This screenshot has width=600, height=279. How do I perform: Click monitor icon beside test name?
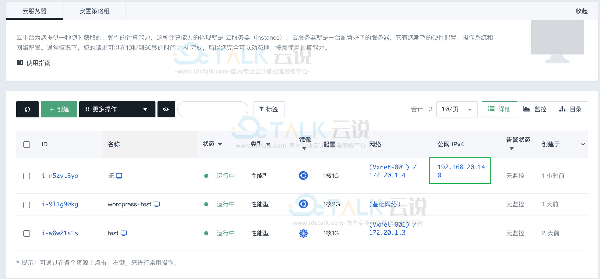pyautogui.click(x=124, y=233)
